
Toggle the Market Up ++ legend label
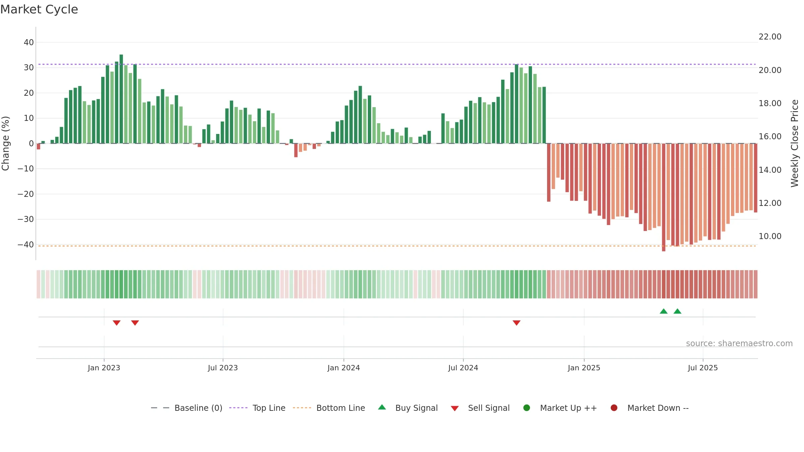pyautogui.click(x=568, y=408)
